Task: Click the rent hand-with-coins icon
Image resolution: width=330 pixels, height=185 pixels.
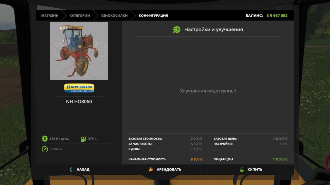Action: 151,170
